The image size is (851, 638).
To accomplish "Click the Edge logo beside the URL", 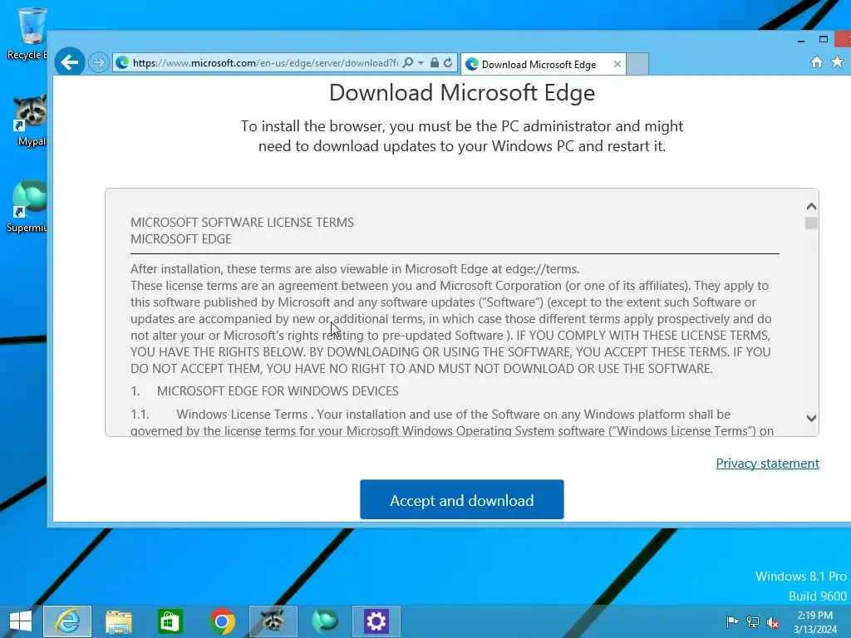I will click(123, 63).
